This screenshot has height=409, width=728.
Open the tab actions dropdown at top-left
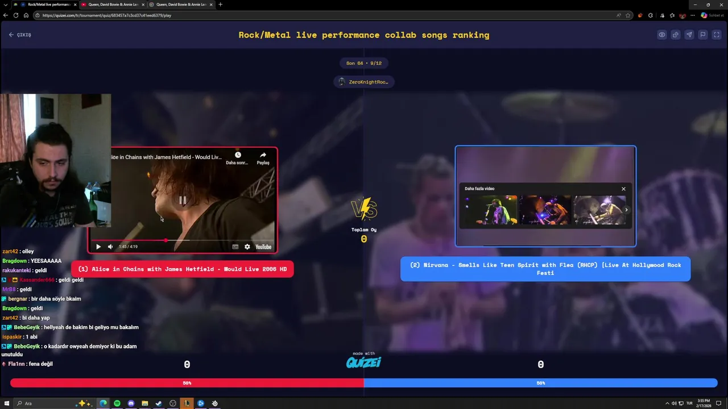(x=6, y=5)
